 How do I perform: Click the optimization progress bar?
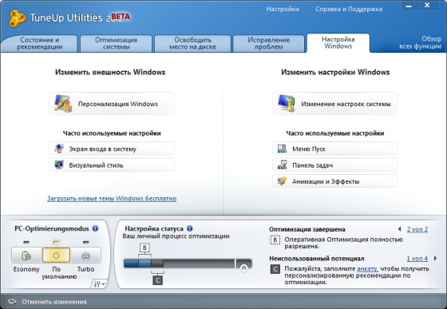[179, 263]
